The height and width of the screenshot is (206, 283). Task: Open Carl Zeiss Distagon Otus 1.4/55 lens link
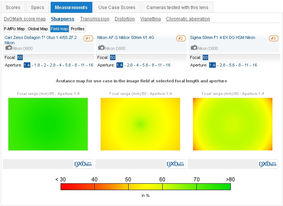(40, 40)
